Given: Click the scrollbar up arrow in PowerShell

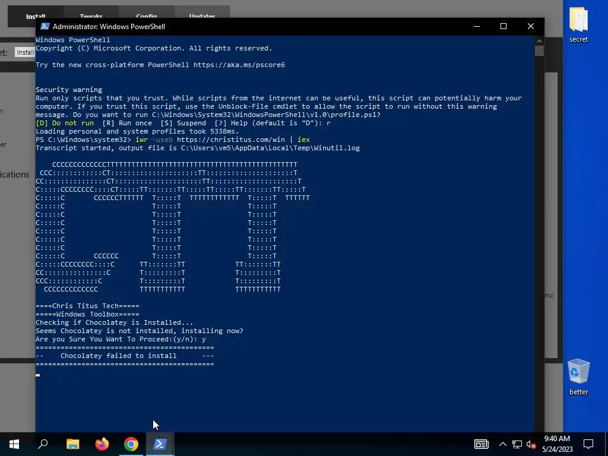Looking at the screenshot, I should pos(539,40).
